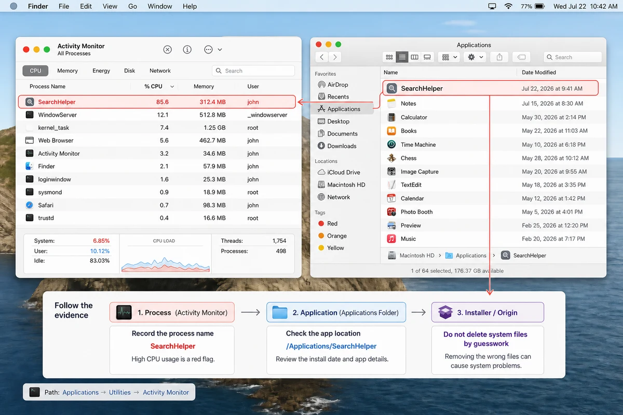Click the Chess app icon
Image resolution: width=623 pixels, height=415 pixels.
pyautogui.click(x=391, y=158)
